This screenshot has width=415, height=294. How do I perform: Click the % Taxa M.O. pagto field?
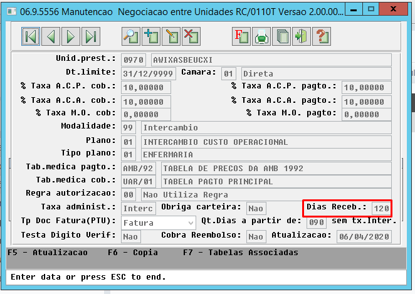(x=367, y=114)
